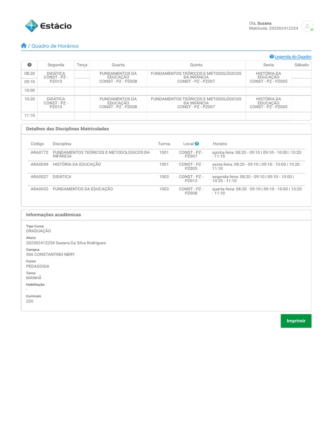
Task: Click the quinta-feira schedule text
Action: [x=257, y=154]
